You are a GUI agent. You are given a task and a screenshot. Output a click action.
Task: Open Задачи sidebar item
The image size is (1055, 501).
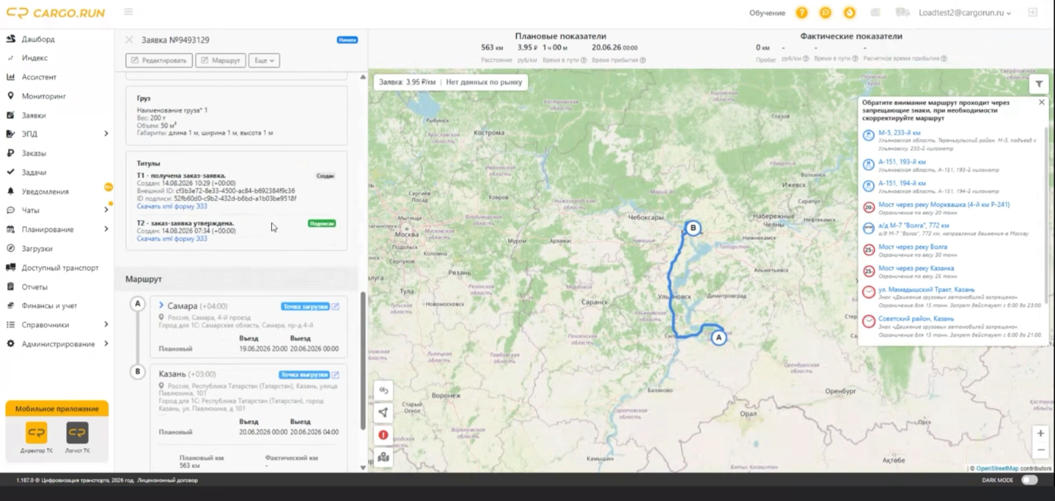tap(34, 172)
